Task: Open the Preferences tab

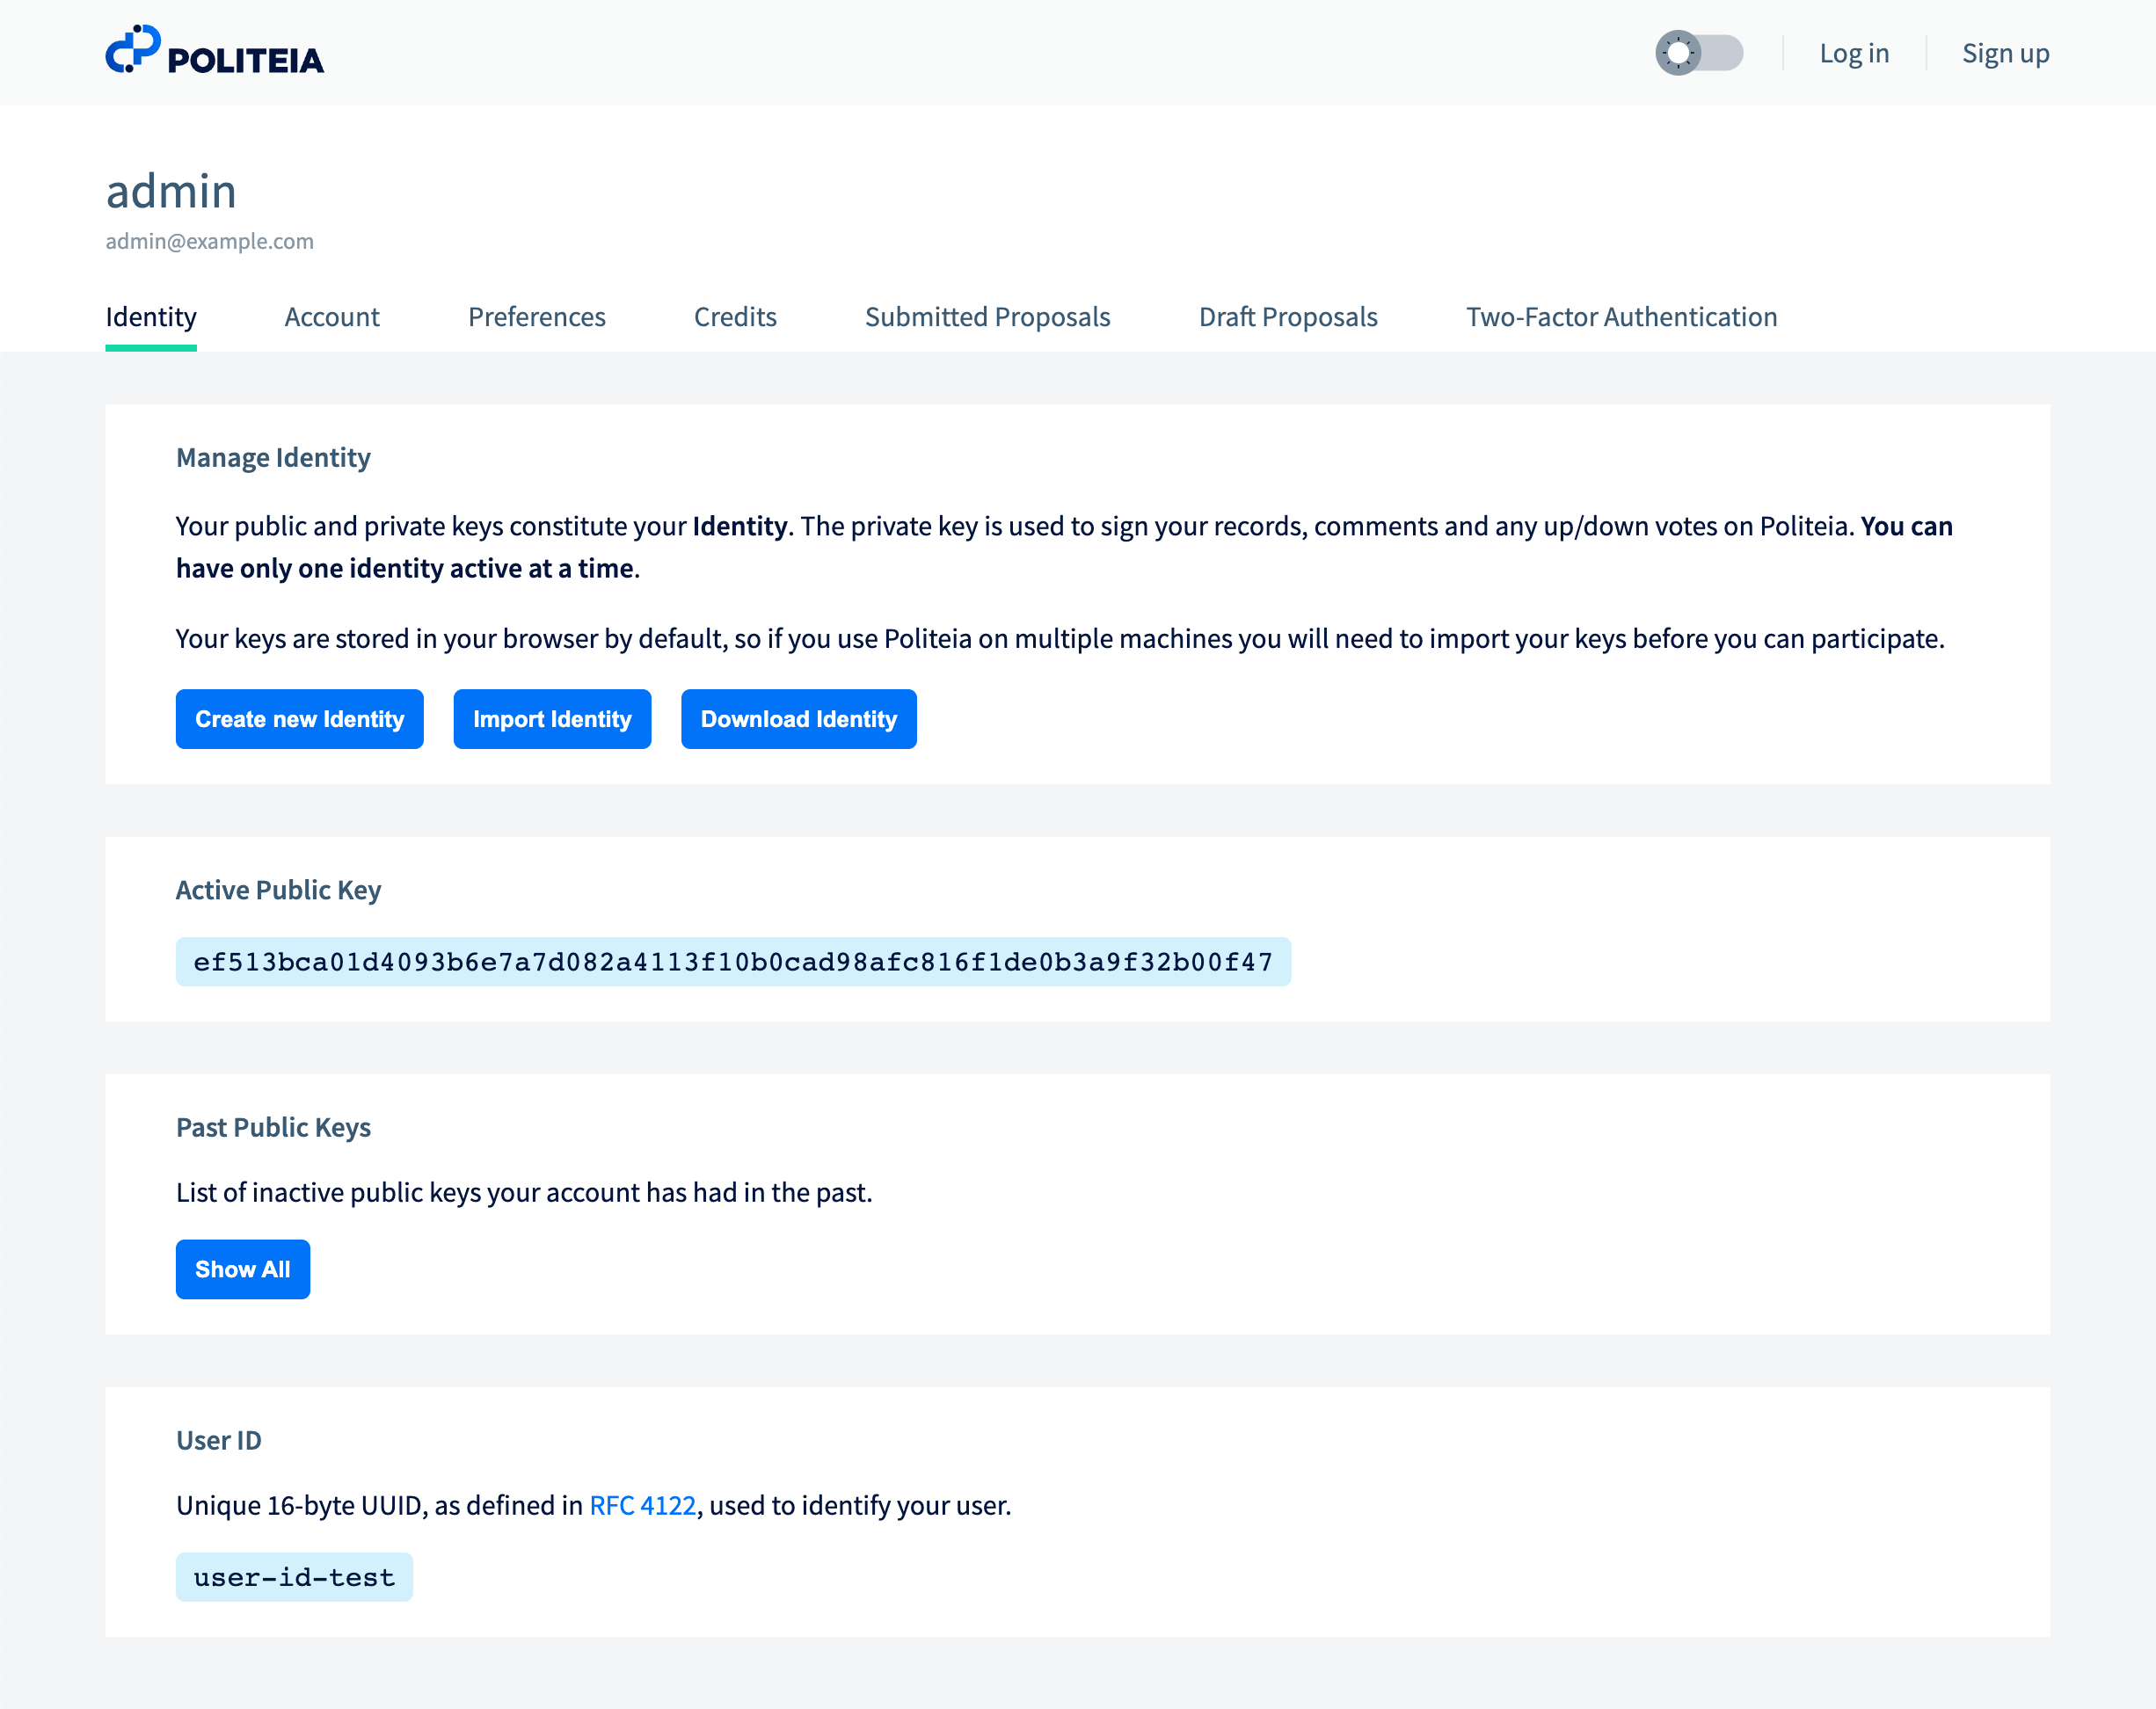Action: [536, 317]
